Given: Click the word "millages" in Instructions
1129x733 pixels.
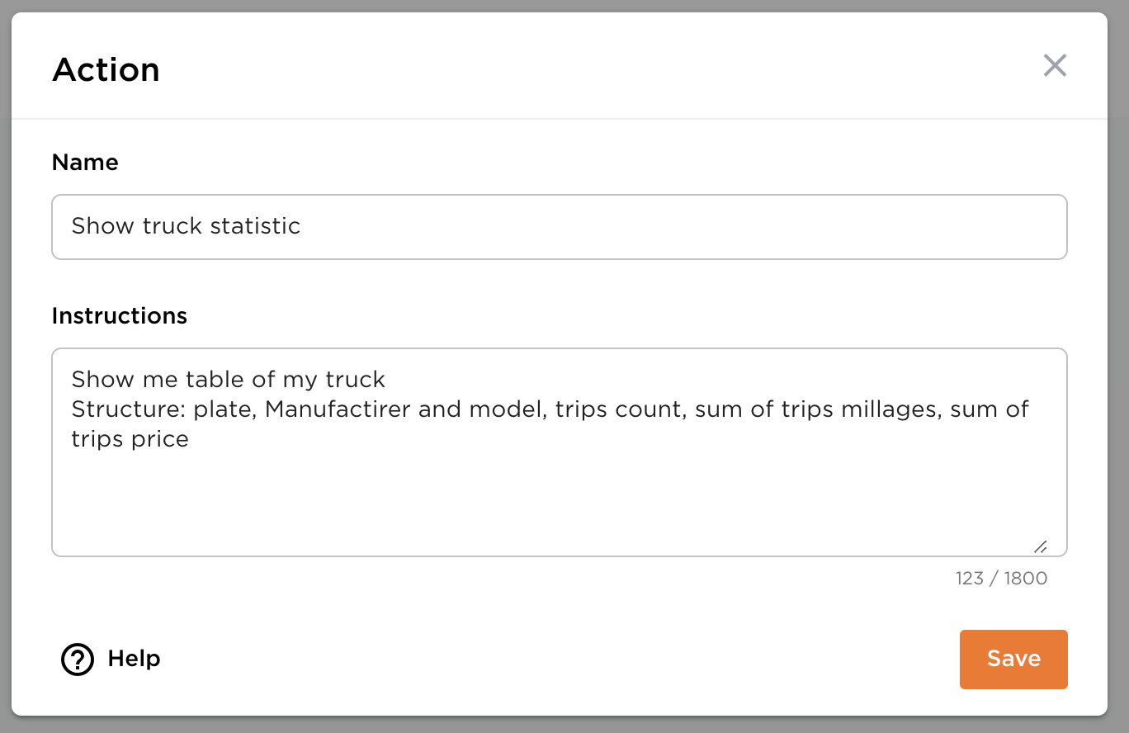Looking at the screenshot, I should click(891, 409).
